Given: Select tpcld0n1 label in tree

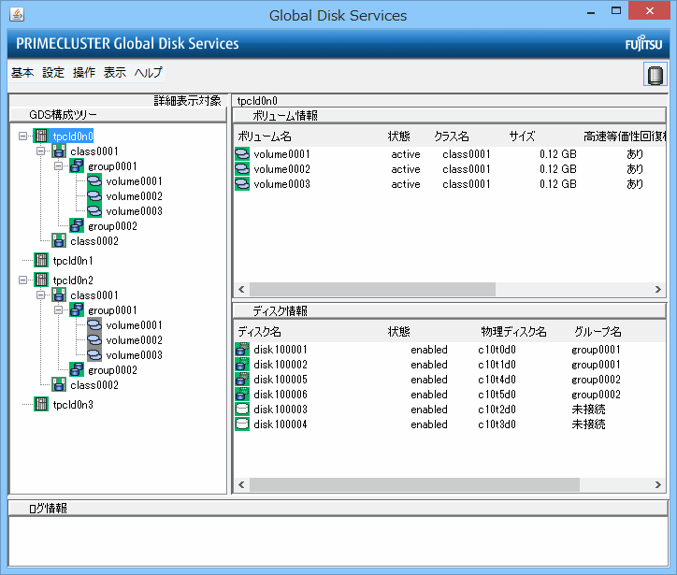Looking at the screenshot, I should pyautogui.click(x=73, y=260).
